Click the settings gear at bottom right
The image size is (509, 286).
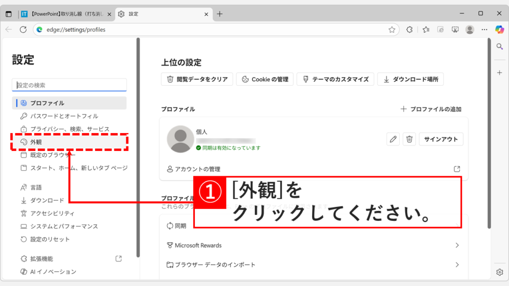(x=499, y=272)
